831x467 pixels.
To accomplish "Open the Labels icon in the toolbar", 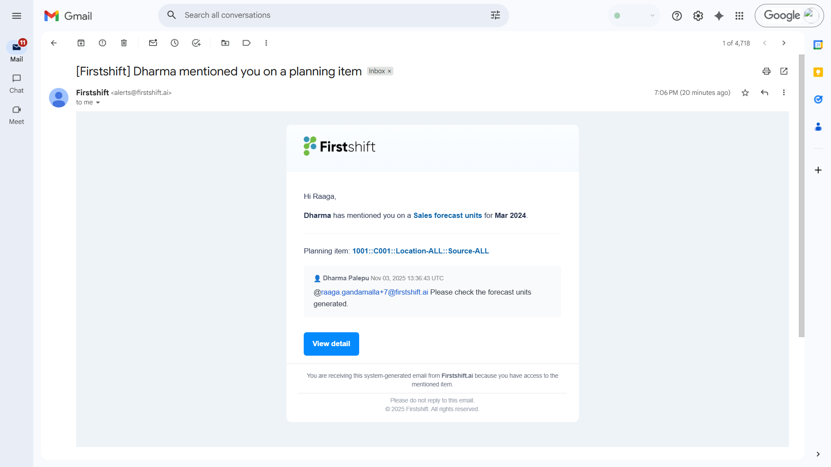I will coord(247,43).
